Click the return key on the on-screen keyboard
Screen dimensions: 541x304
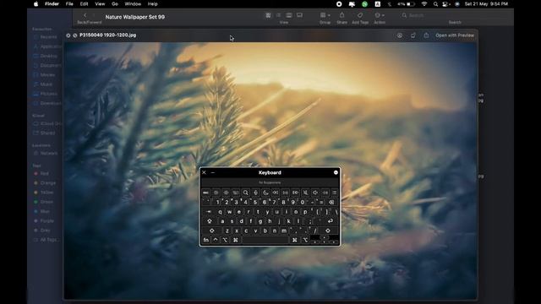pyautogui.click(x=331, y=221)
